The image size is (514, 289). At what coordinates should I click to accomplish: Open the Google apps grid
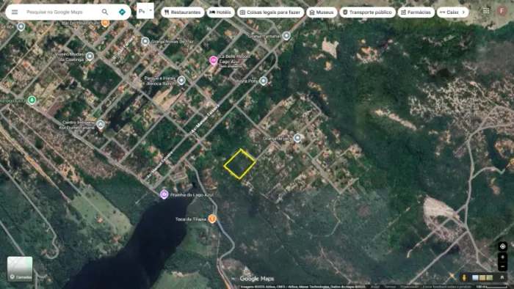click(486, 11)
